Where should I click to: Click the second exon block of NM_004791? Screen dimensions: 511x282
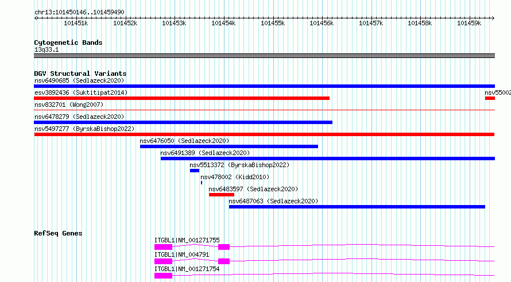(224, 261)
